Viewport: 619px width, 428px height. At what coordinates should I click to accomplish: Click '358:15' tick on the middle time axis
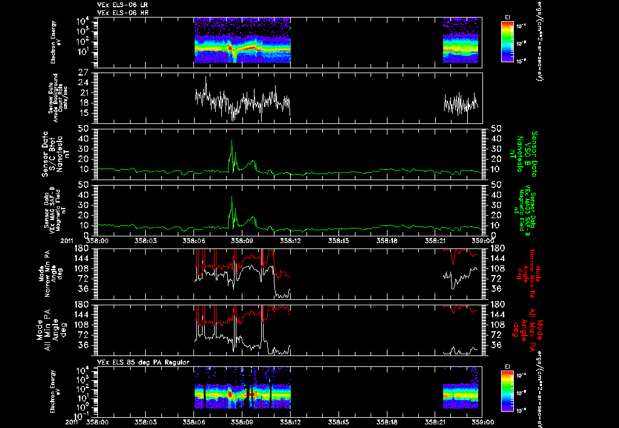339,241
